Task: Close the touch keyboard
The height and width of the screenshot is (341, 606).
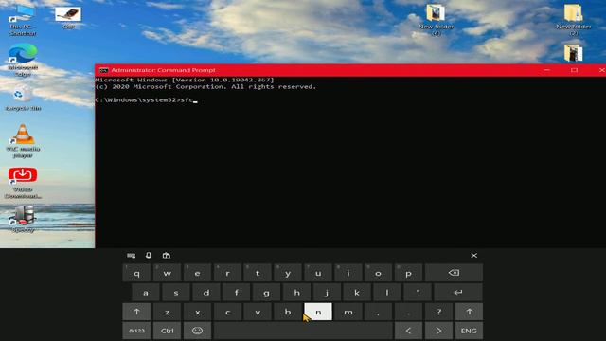Action: coord(473,255)
